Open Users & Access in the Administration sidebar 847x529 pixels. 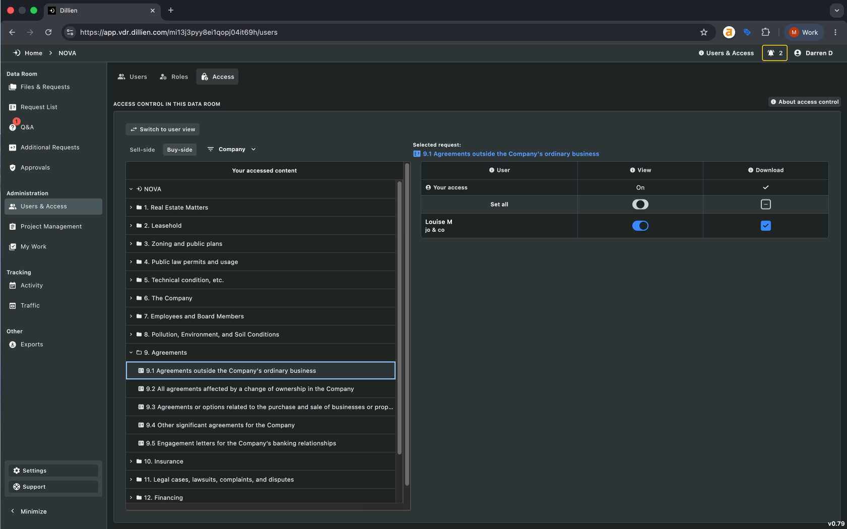click(53, 207)
